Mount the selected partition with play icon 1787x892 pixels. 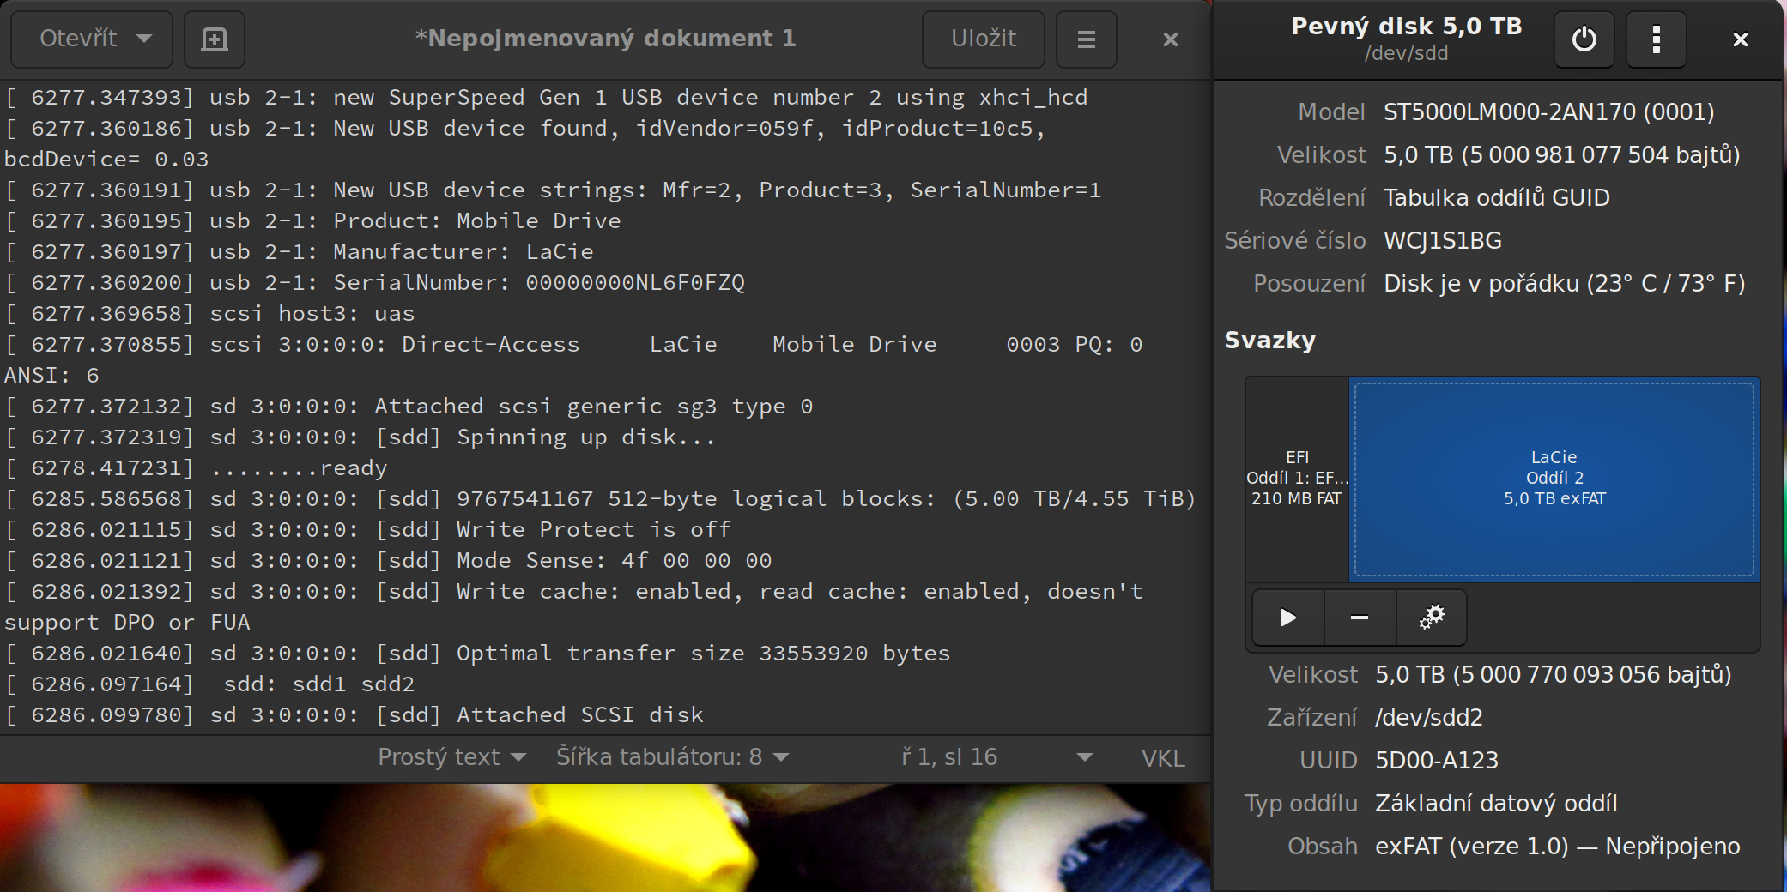coord(1287,618)
